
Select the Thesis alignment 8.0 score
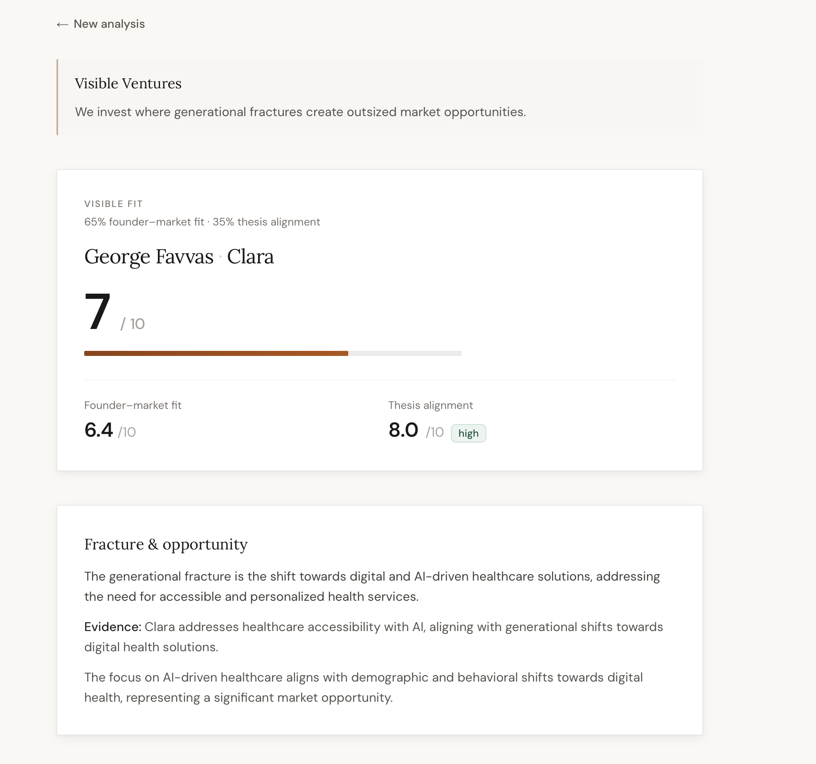coord(403,430)
